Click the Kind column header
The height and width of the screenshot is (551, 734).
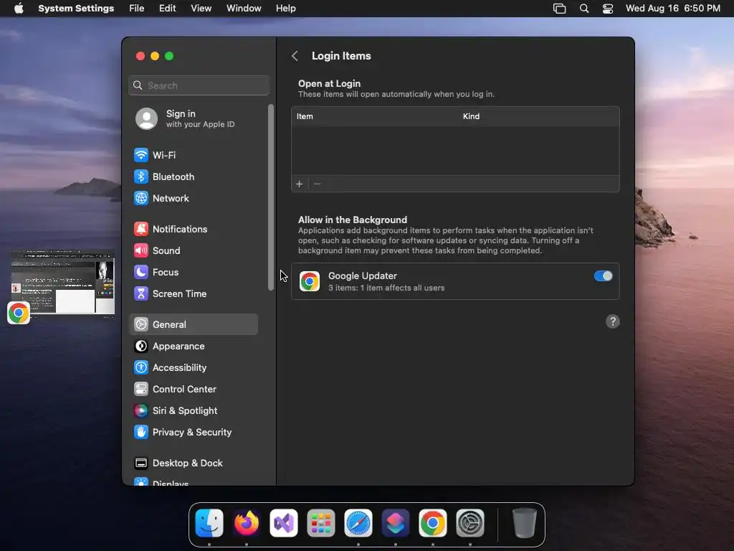[x=471, y=116]
